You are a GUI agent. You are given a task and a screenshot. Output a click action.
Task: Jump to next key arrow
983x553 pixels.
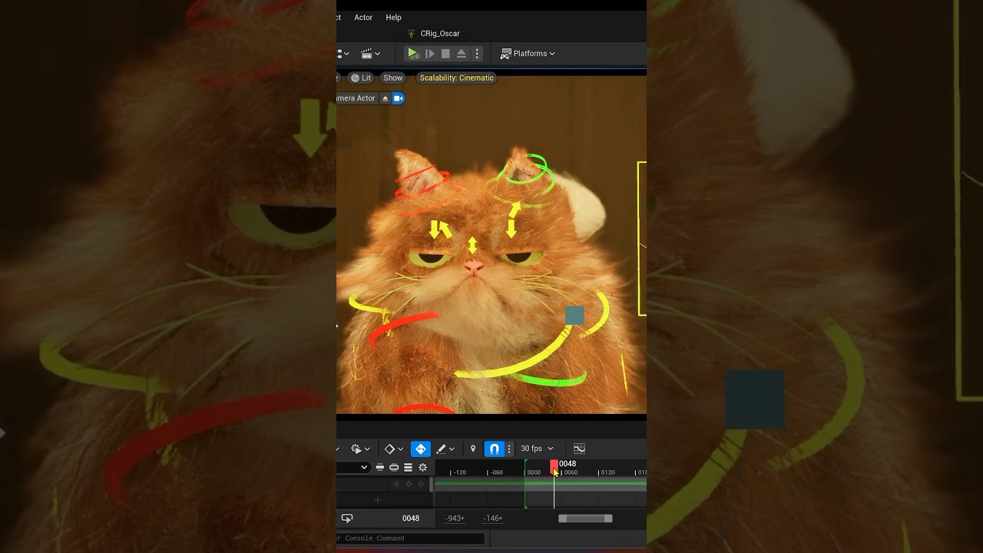click(x=421, y=484)
